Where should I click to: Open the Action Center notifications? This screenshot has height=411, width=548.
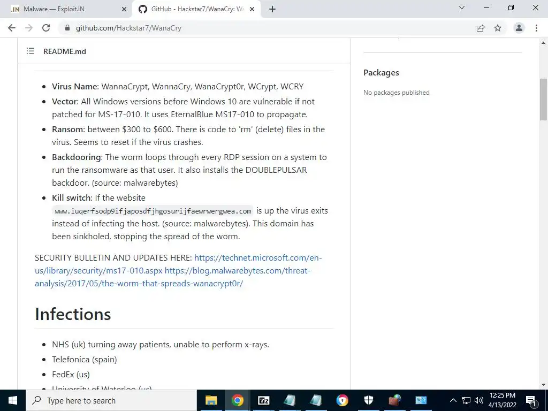point(531,400)
